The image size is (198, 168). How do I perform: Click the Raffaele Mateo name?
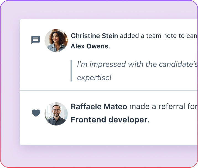(x=99, y=107)
